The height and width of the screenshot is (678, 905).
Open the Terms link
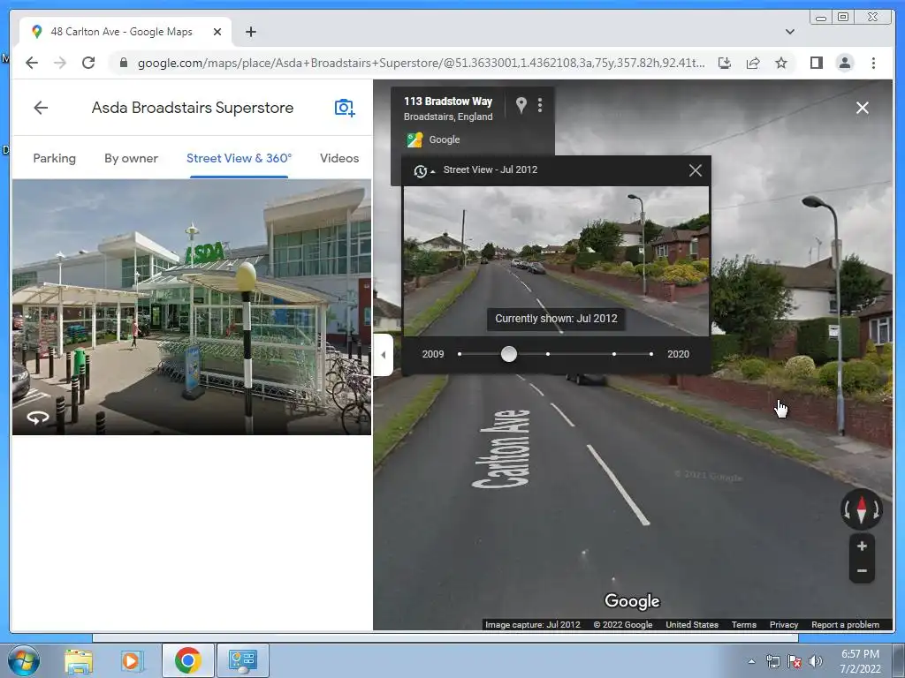[x=744, y=624]
